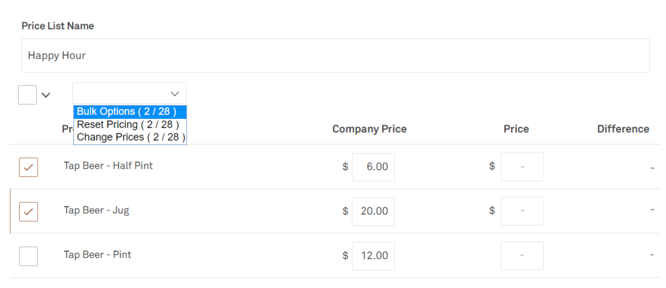Uncheck the Tap Beer - Half Pint checkbox
Image resolution: width=666 pixels, height=288 pixels.
[28, 167]
